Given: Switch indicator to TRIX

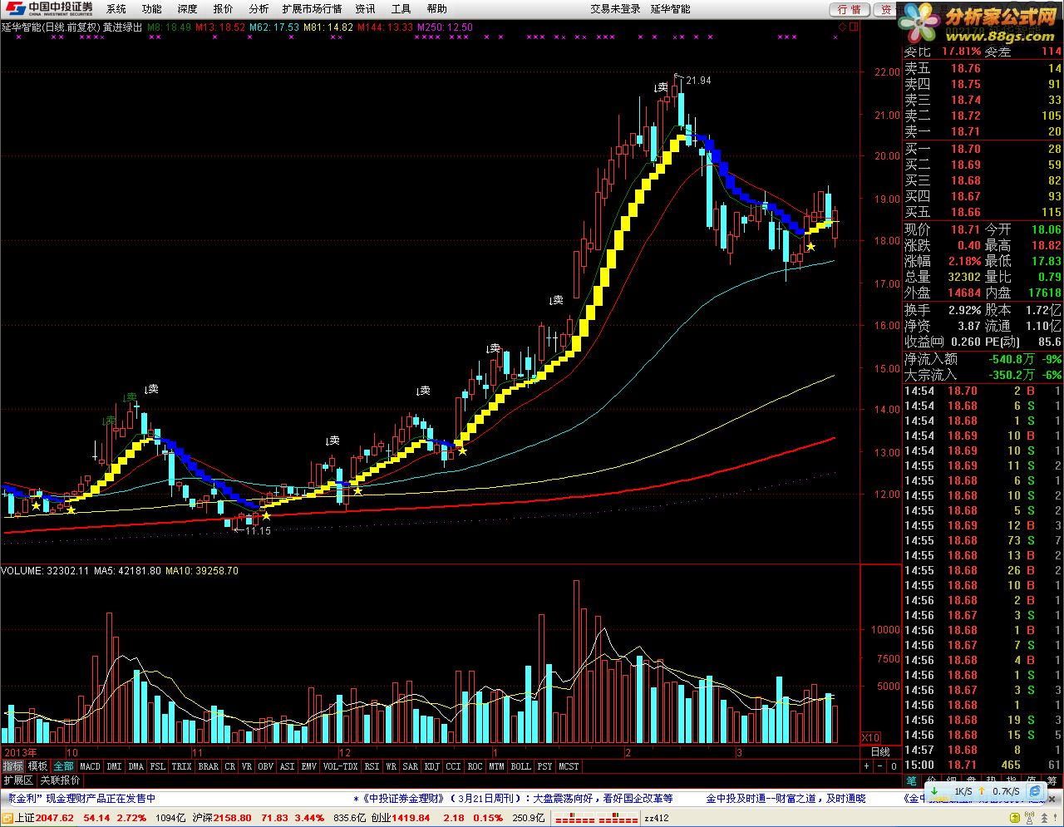Looking at the screenshot, I should click(x=181, y=766).
